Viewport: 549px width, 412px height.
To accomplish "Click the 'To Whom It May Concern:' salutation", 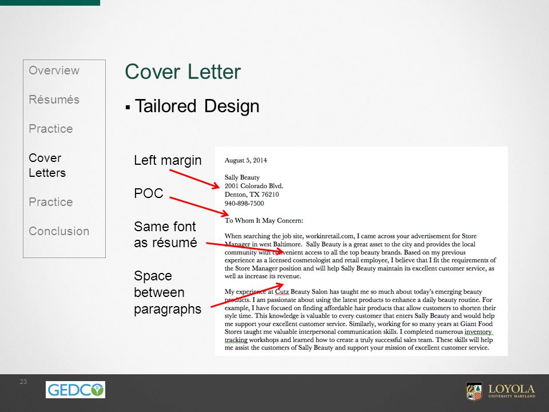I will [x=264, y=220].
